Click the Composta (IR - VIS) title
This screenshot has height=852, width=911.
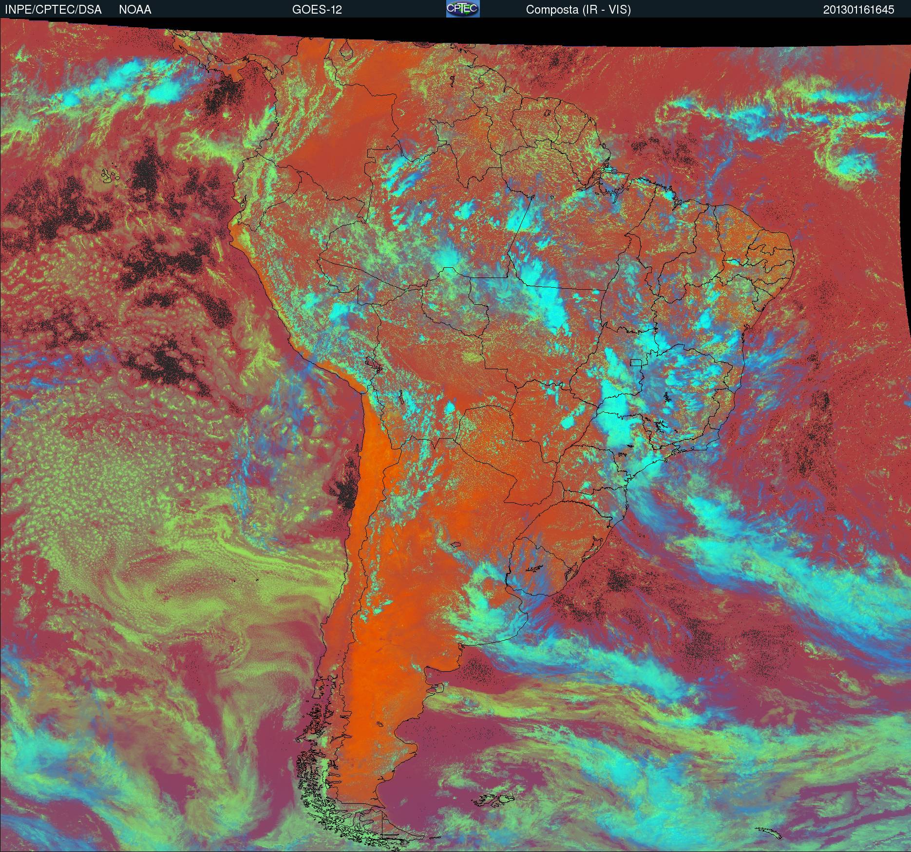point(578,10)
